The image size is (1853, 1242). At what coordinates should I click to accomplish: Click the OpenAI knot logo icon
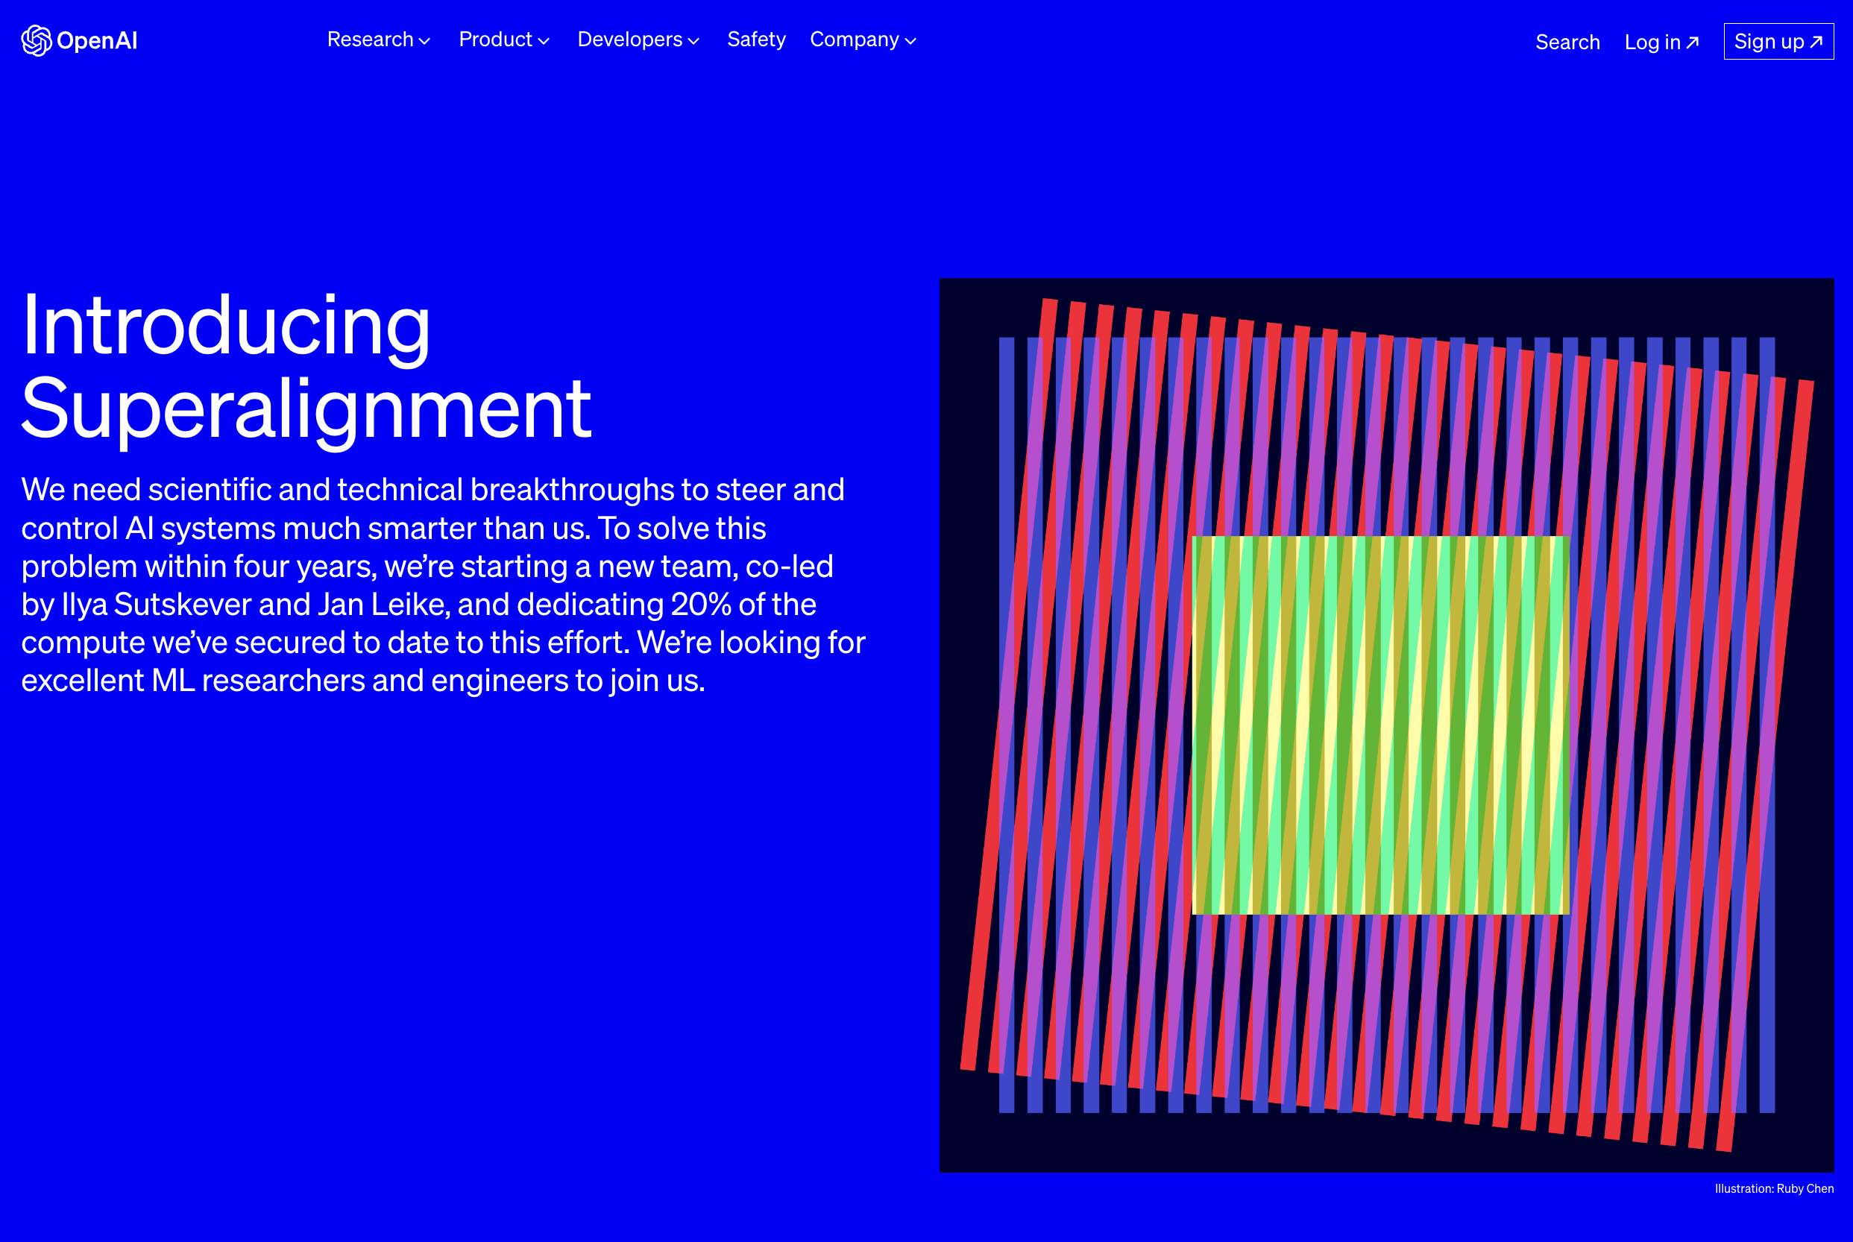36,40
